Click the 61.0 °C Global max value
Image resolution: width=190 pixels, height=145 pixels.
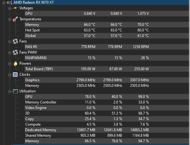[x=143, y=36]
